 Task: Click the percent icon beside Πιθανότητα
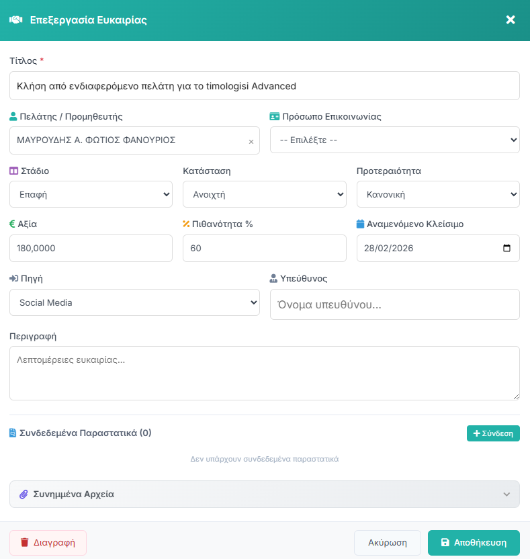pos(187,224)
